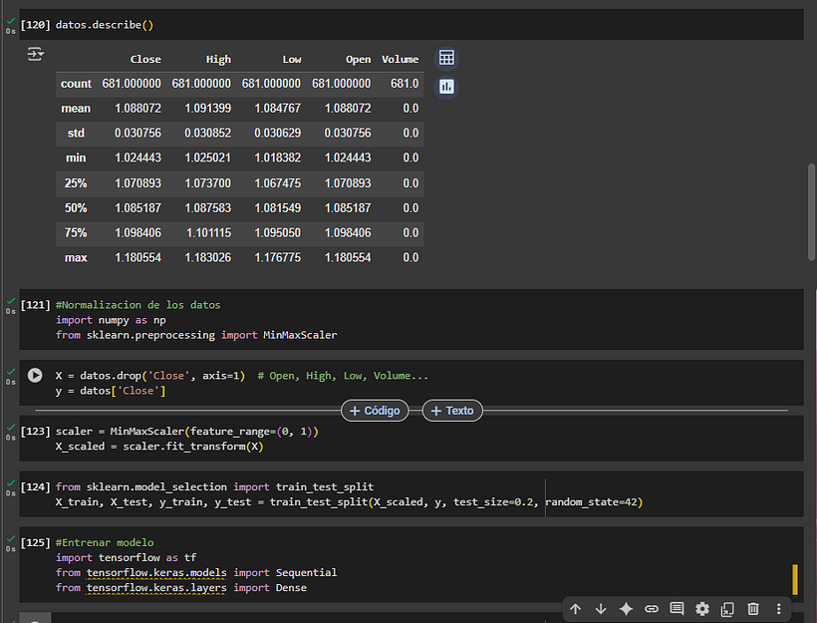Click the Open column header

pyautogui.click(x=359, y=60)
